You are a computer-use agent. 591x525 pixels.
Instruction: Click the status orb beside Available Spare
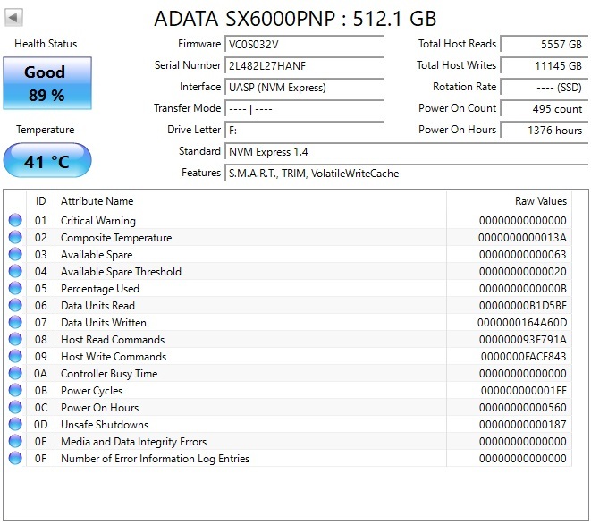(15, 255)
